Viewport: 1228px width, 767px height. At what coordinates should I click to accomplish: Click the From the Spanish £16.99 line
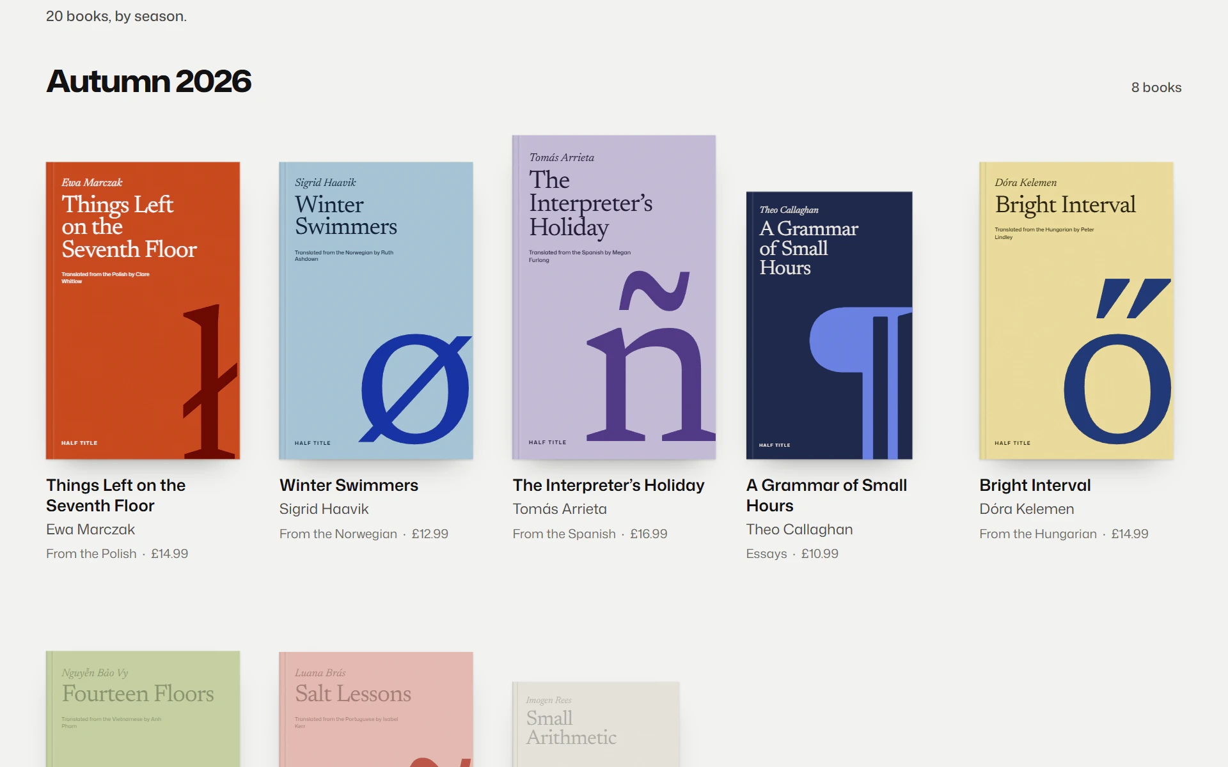click(x=590, y=534)
